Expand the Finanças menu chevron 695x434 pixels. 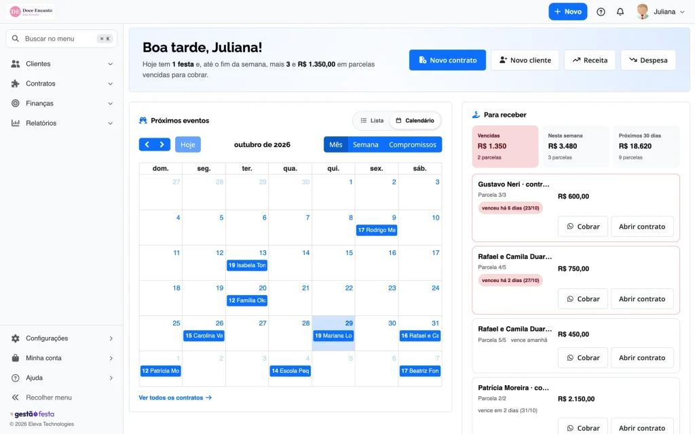pyautogui.click(x=111, y=103)
